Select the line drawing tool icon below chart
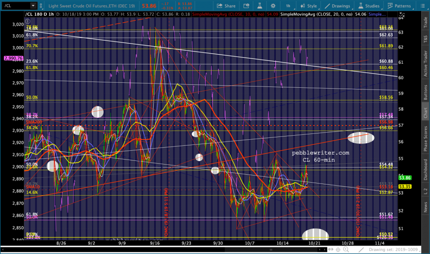The height and width of the screenshot is (254, 430). tap(361, 250)
